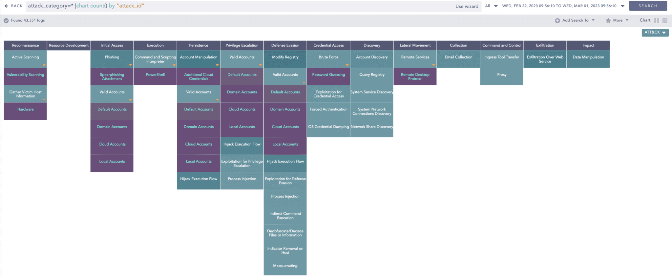Switch to the grid view icon
Viewport: 672px width, 278px height.
[x=665, y=21]
